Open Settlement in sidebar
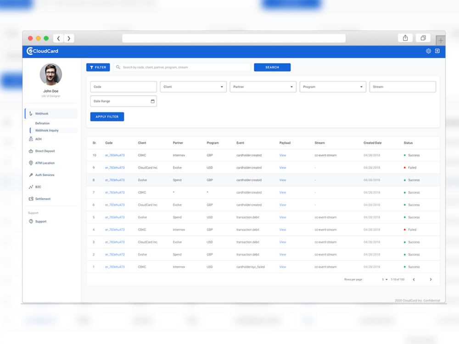 click(x=43, y=199)
